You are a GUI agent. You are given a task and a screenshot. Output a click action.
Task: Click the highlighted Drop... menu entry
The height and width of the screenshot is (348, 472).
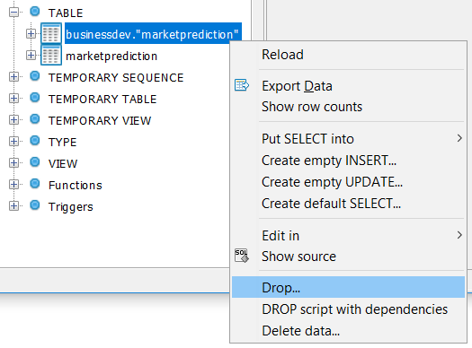point(348,287)
